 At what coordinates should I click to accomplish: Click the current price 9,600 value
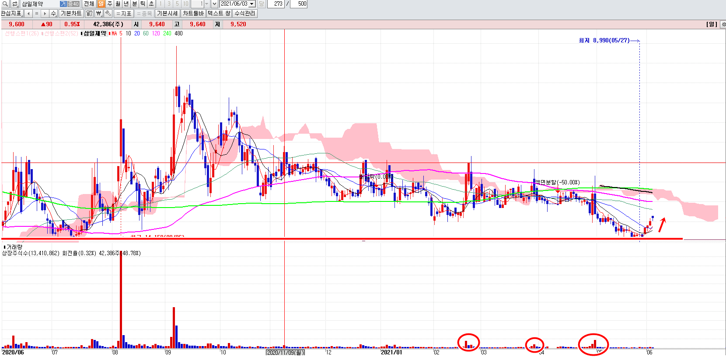pos(17,24)
